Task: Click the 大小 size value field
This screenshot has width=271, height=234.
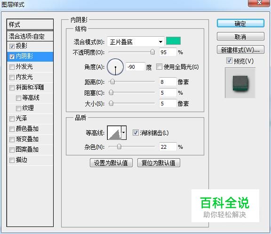Action: pyautogui.click(x=167, y=104)
